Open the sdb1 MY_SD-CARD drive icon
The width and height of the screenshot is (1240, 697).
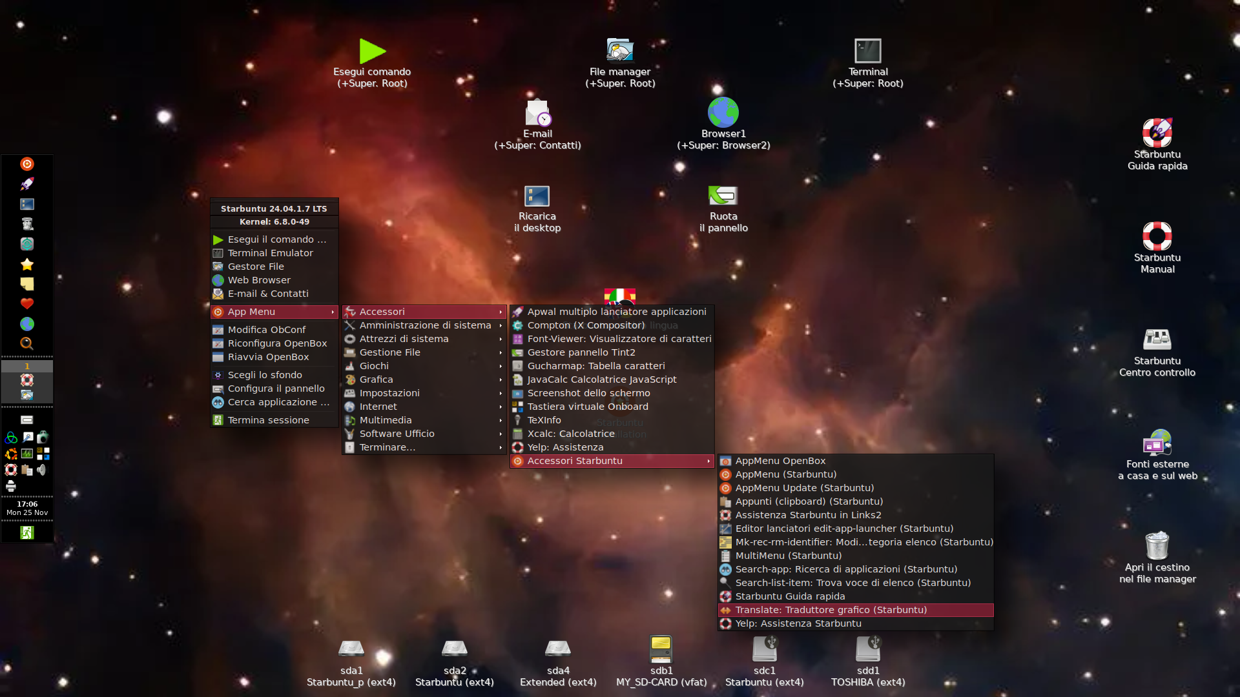(x=661, y=662)
